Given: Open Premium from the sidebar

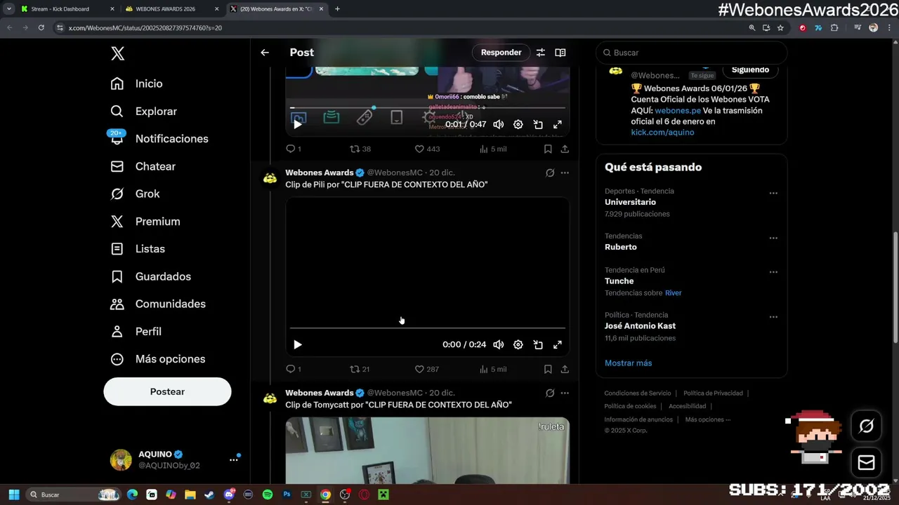Looking at the screenshot, I should coord(145,222).
